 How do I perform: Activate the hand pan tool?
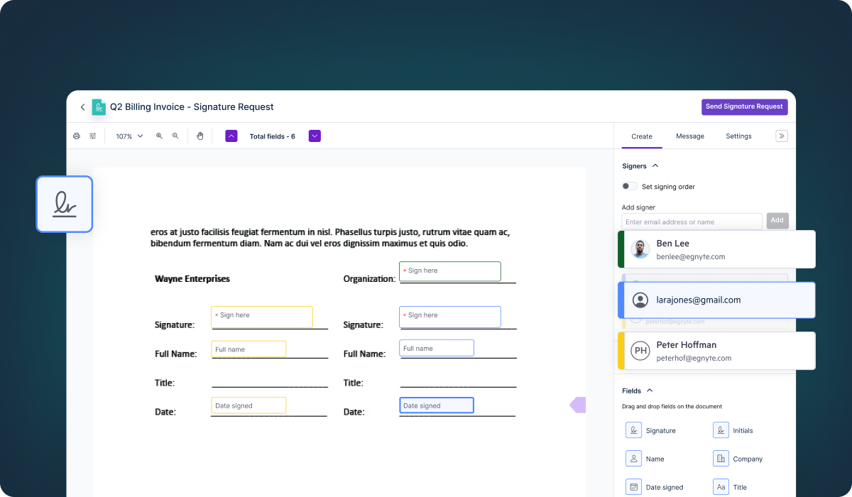[x=200, y=136]
